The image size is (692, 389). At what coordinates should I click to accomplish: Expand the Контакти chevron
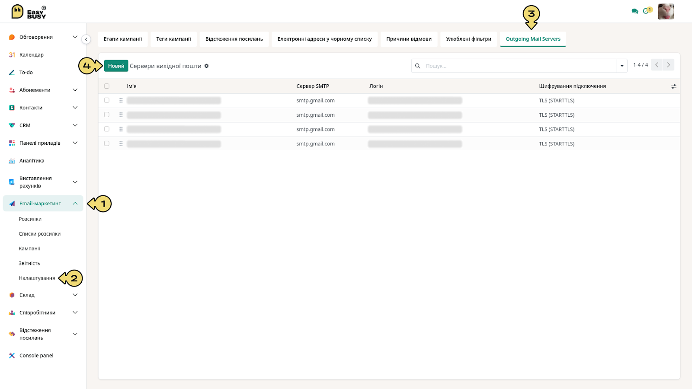[75, 108]
